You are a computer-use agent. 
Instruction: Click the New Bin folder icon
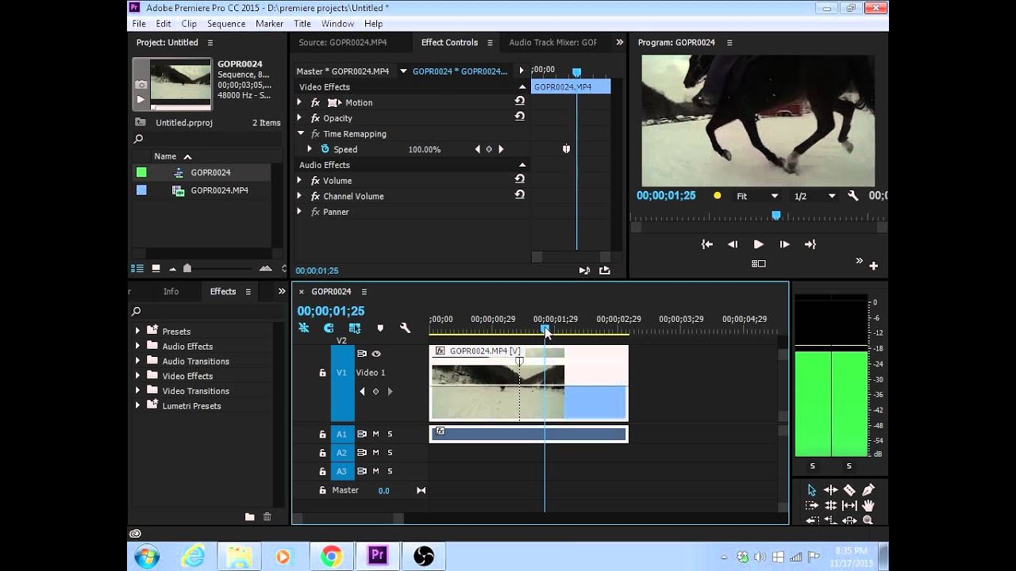[x=250, y=516]
